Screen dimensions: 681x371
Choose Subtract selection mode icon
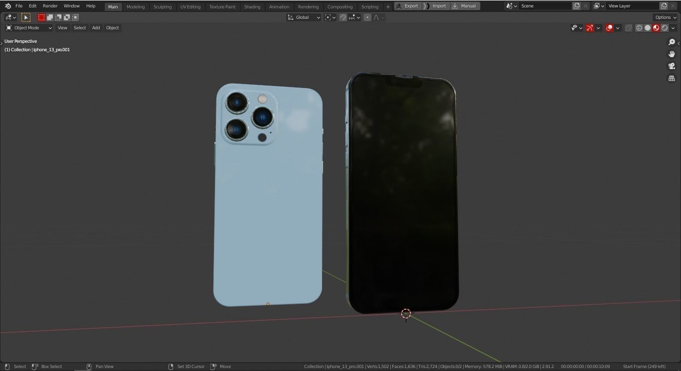(x=58, y=17)
